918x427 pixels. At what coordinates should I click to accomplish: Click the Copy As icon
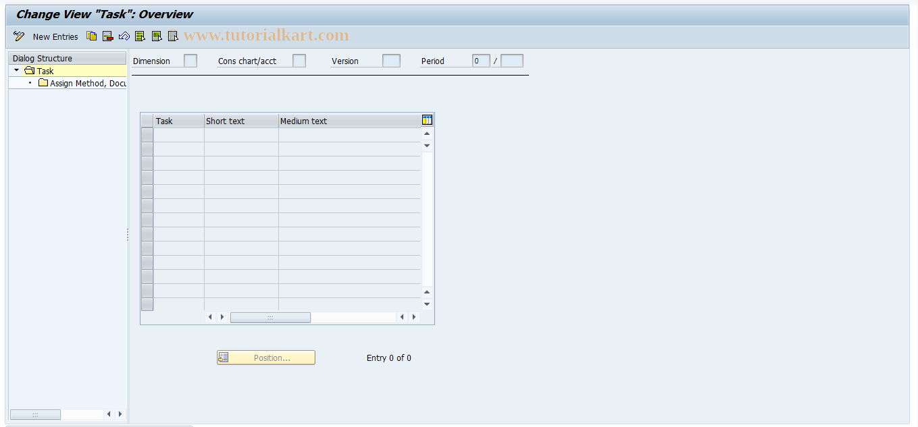pos(92,36)
